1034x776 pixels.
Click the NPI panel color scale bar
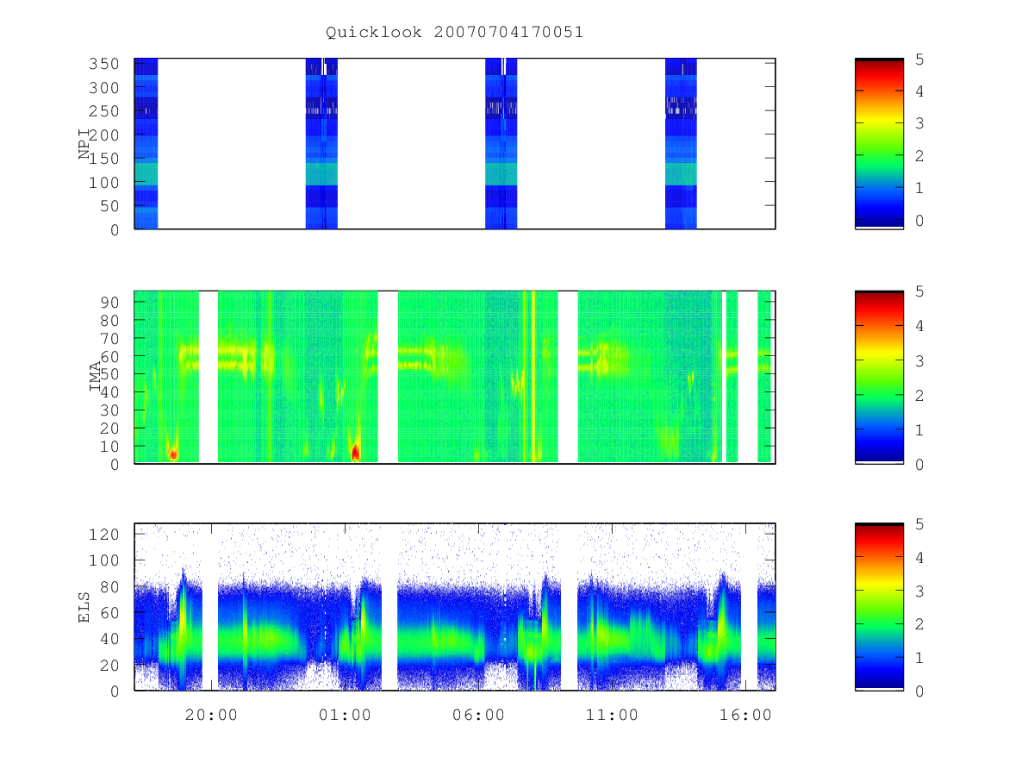(x=879, y=144)
